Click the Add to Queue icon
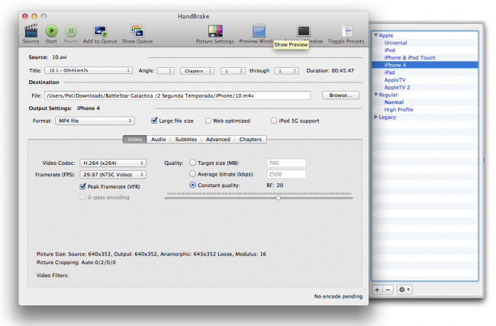Viewport: 496px width, 326px height. 100,31
